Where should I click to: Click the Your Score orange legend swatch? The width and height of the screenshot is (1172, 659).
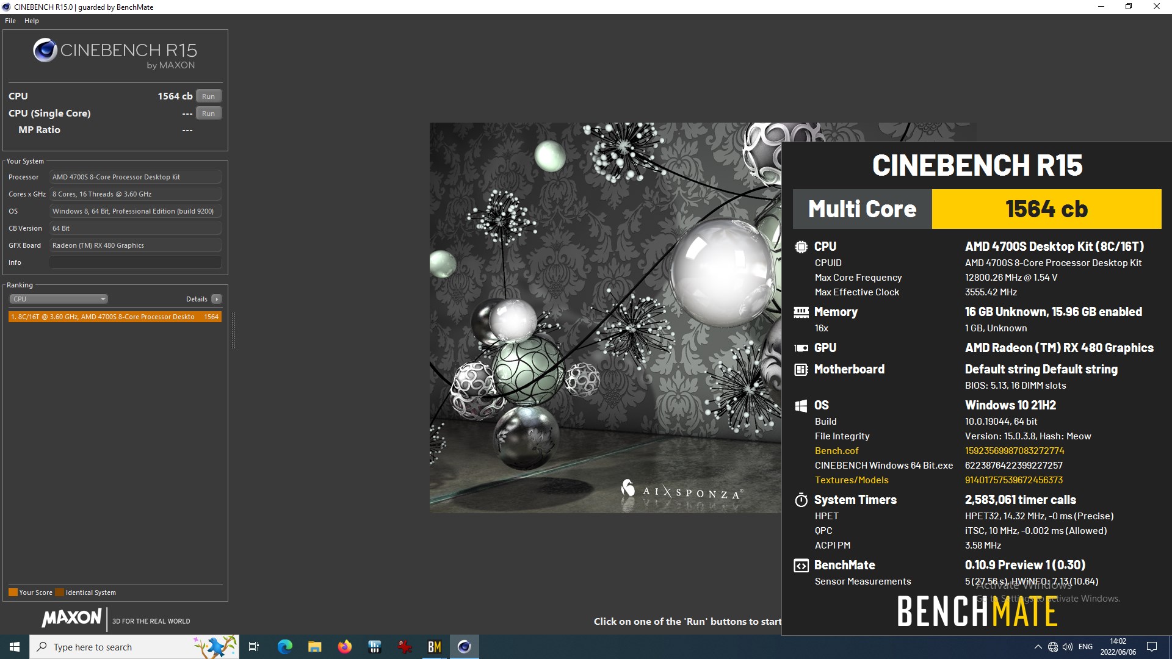pos(13,592)
